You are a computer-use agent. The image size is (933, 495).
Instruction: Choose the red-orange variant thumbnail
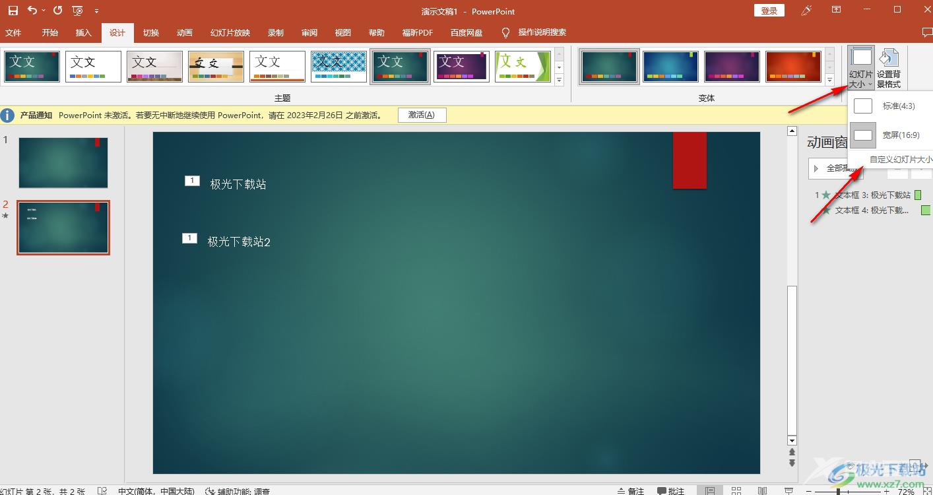click(793, 67)
